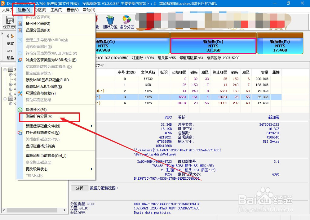Click the 标识 column header
The width and height of the screenshot is (310, 220).
pyautogui.click(x=164, y=72)
